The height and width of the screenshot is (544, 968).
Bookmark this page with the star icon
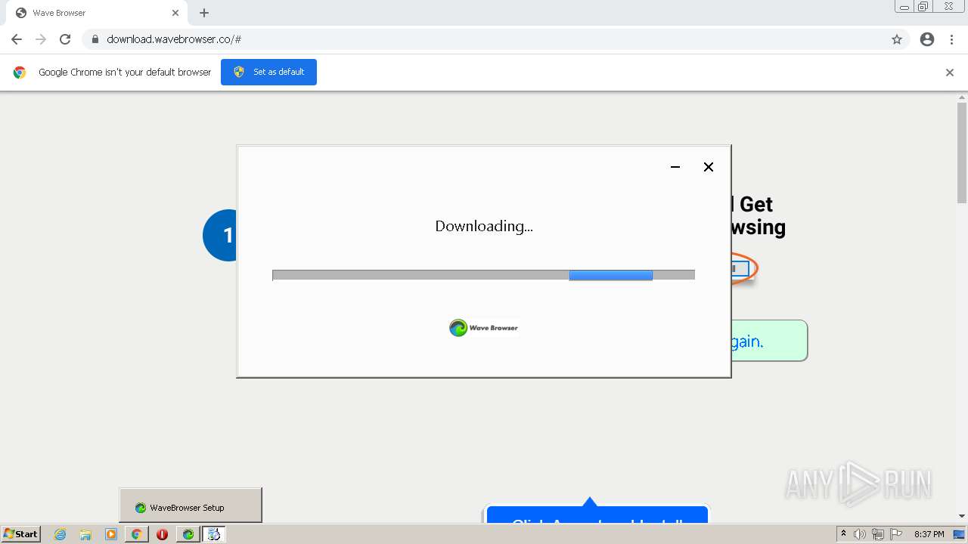click(897, 39)
